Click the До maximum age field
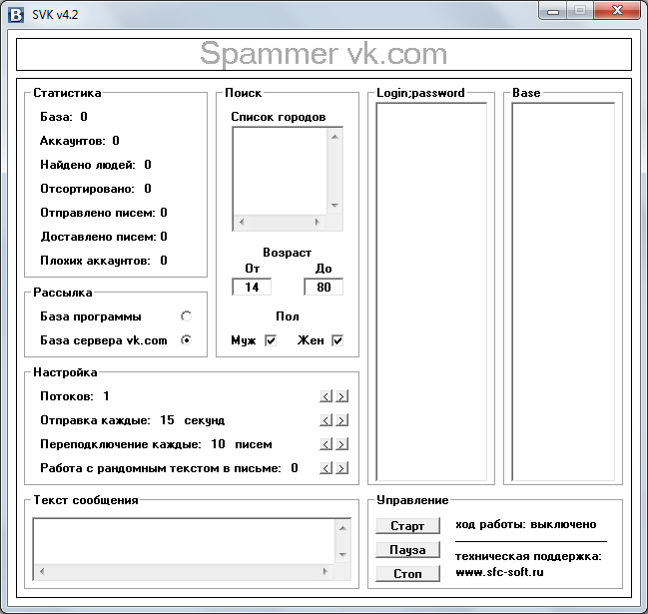 (x=324, y=288)
